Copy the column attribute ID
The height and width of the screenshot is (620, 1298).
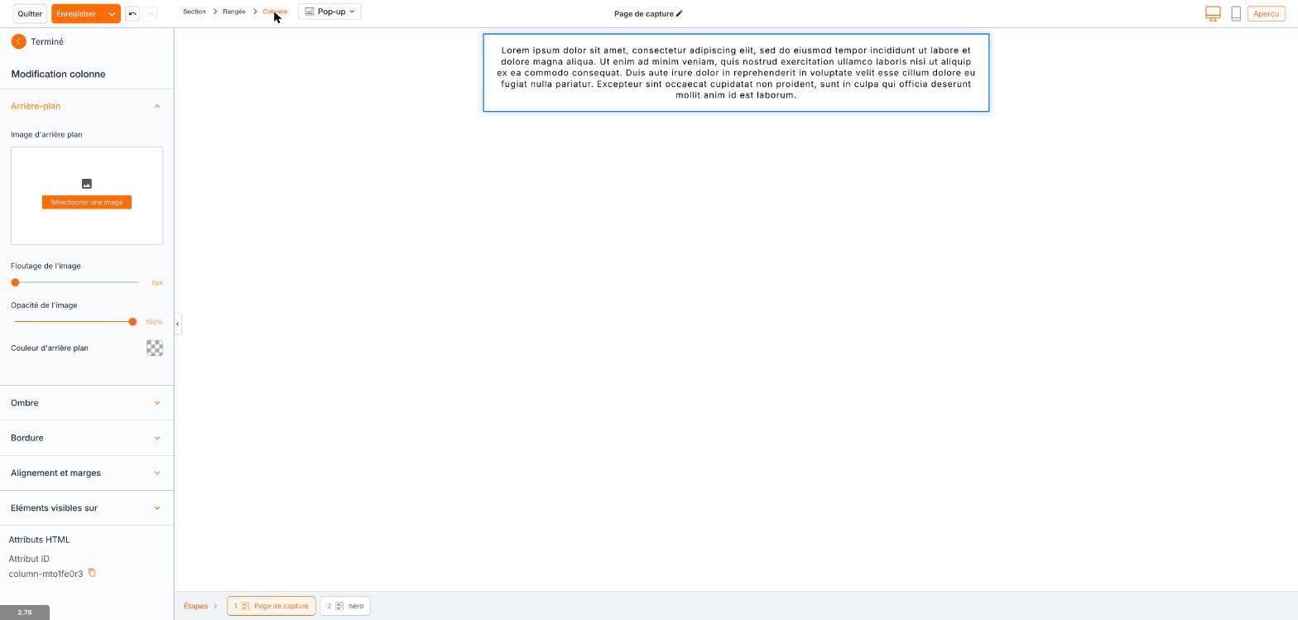92,573
